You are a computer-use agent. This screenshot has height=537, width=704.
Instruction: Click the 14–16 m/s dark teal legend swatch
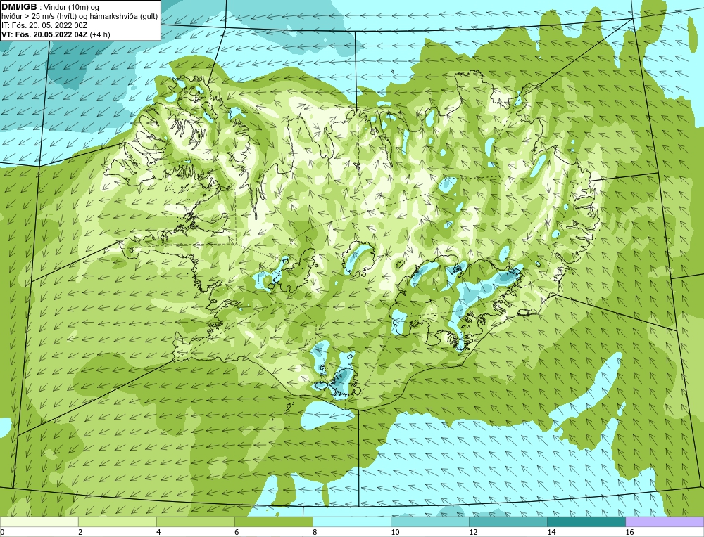586,522
